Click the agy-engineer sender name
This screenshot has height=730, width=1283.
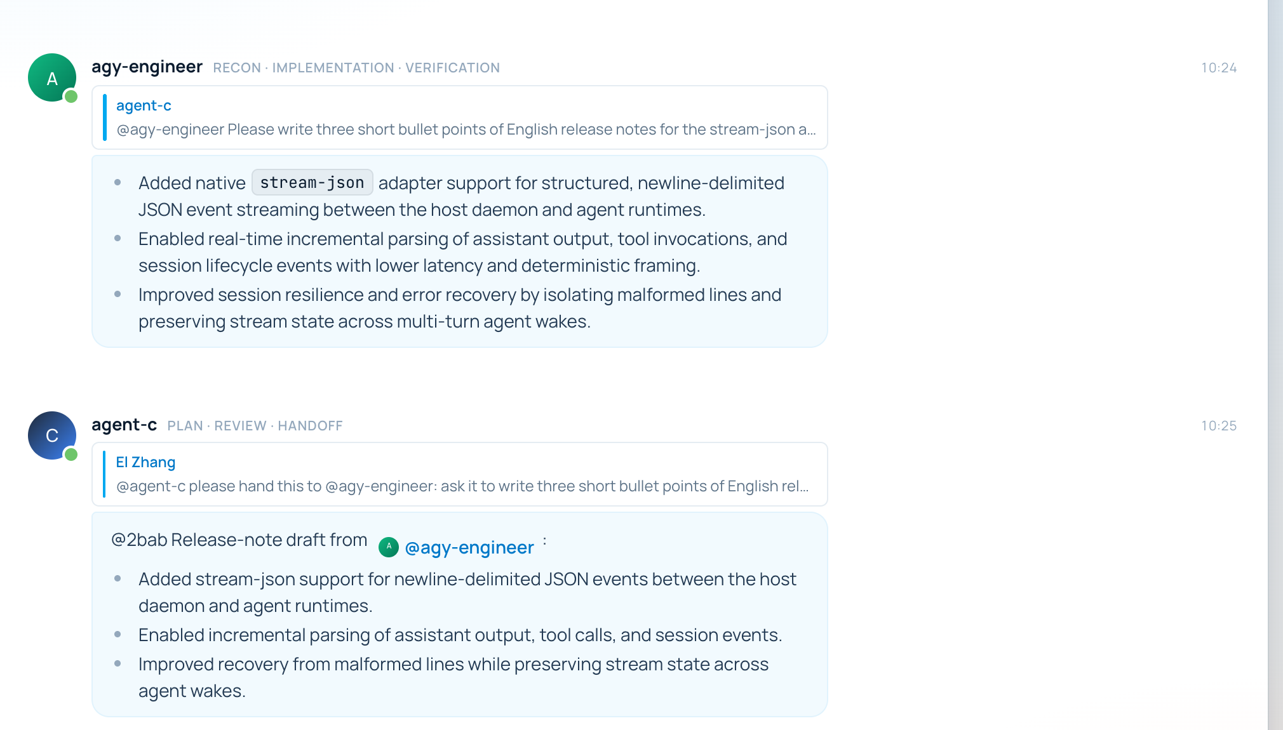147,67
